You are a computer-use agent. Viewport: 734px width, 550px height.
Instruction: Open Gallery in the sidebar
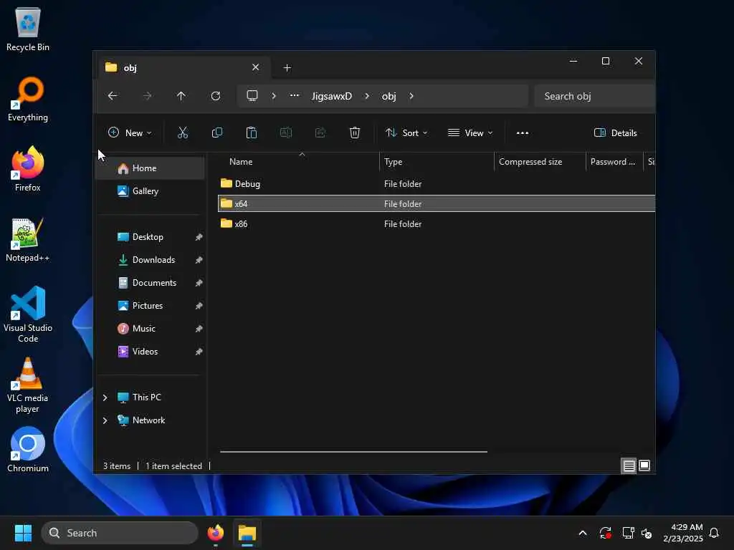pos(151,191)
